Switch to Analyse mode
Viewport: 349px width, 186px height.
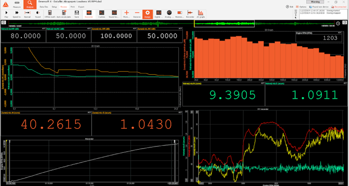click(x=30, y=4)
